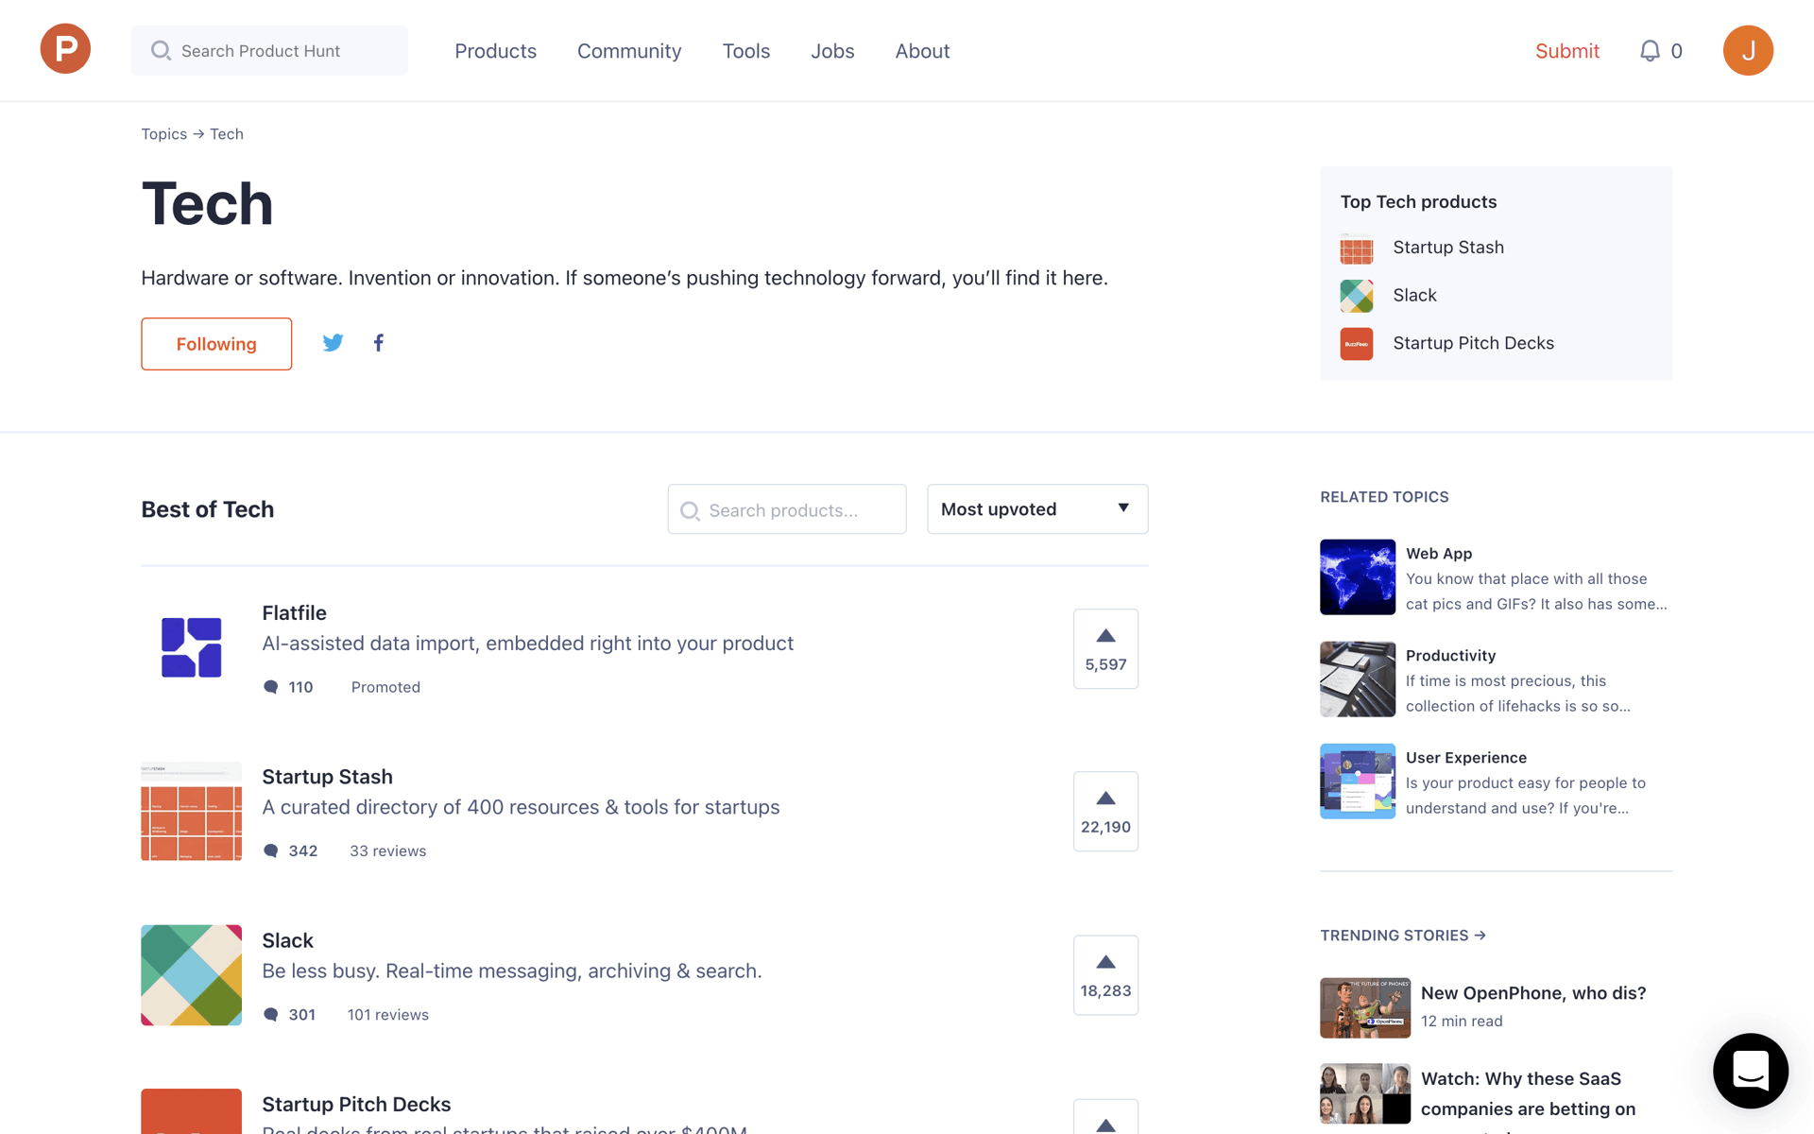Open Startup Pitch Decks in Top Tech products
Viewport: 1814px width, 1134px height.
(1473, 343)
